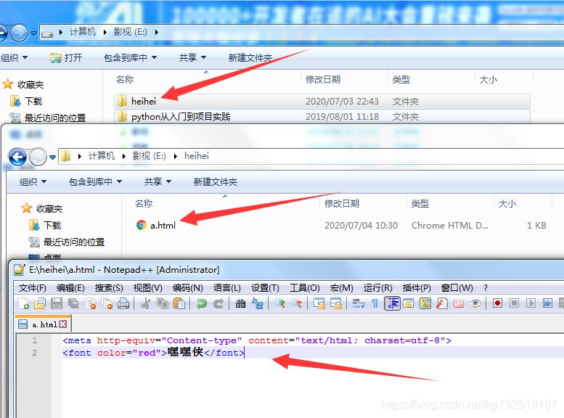Open the 运行(R) menu

pos(377,288)
